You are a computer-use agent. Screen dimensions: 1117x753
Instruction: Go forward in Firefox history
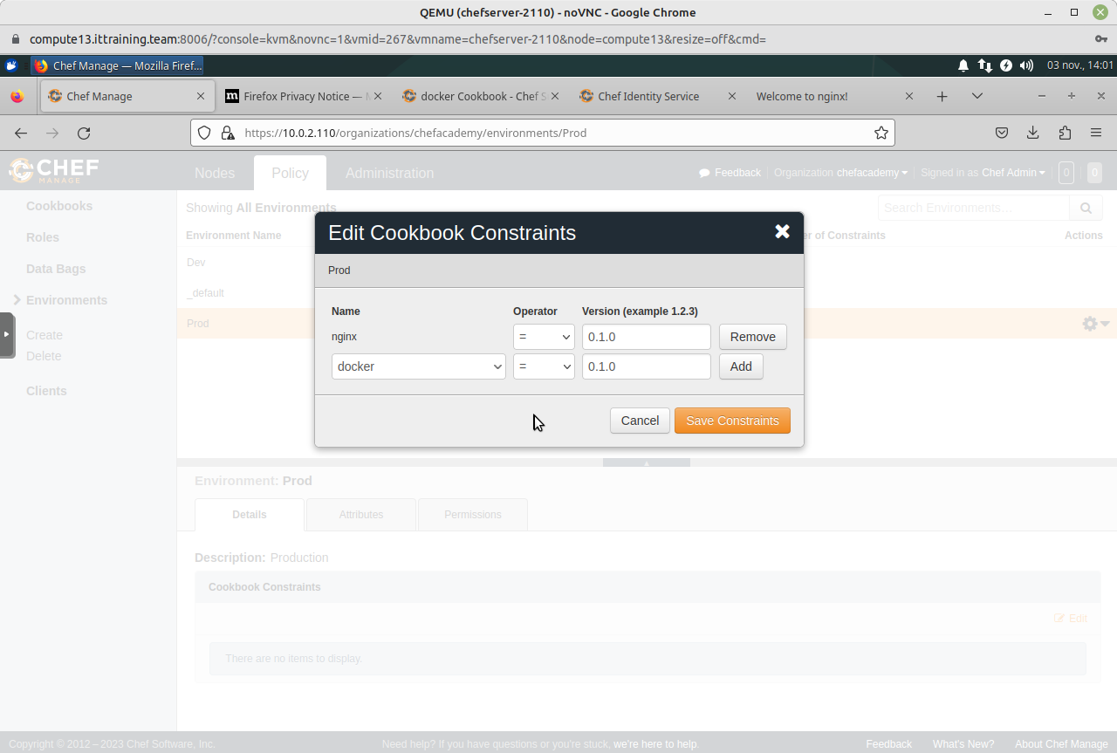click(x=52, y=133)
